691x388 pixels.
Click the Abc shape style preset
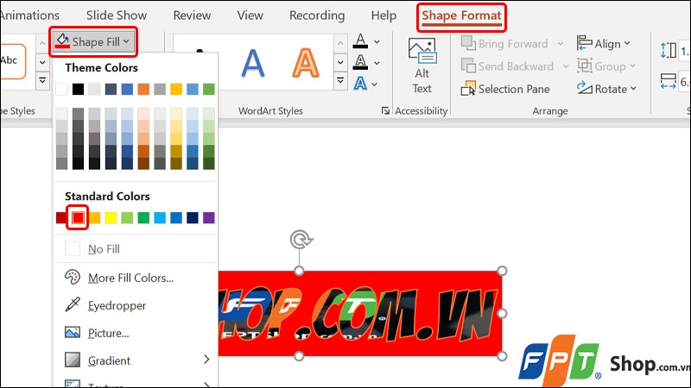[12, 60]
